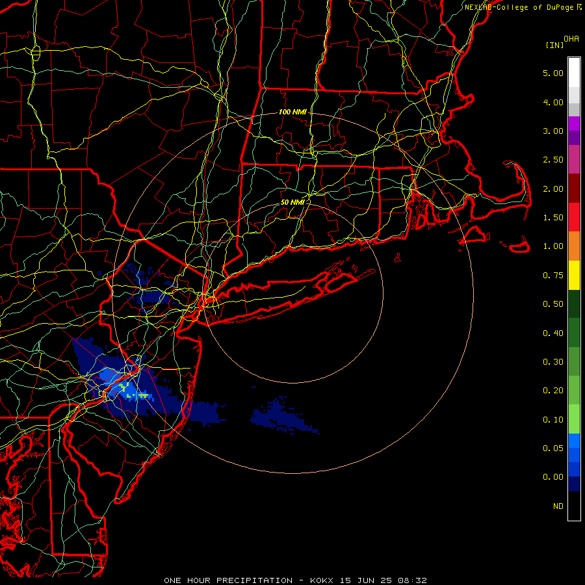585x585 pixels.
Task: Click the 100 NMI range ring label
Action: [x=292, y=112]
